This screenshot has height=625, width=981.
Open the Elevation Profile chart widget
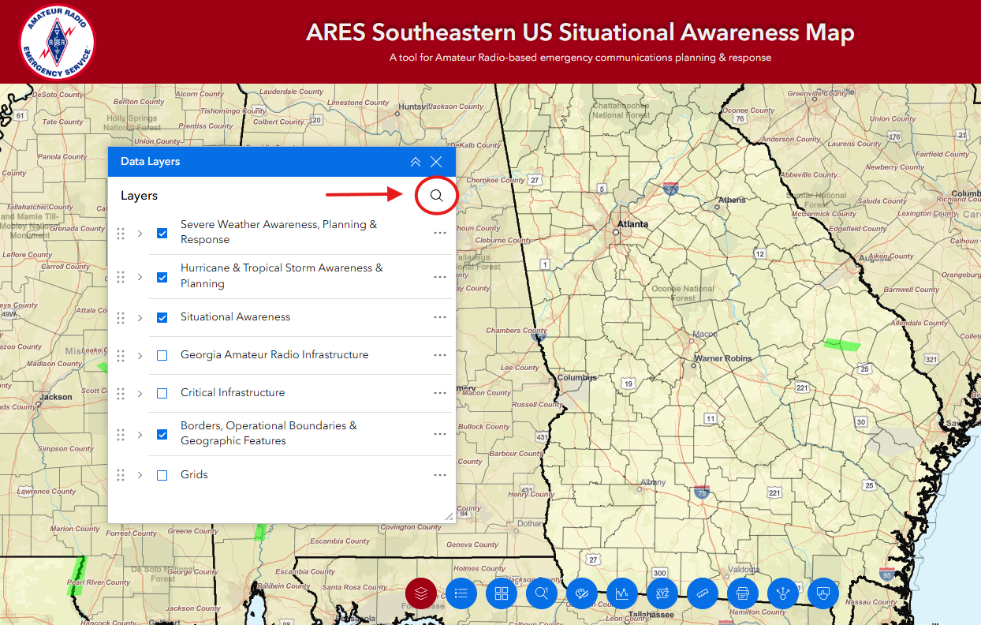pos(622,593)
